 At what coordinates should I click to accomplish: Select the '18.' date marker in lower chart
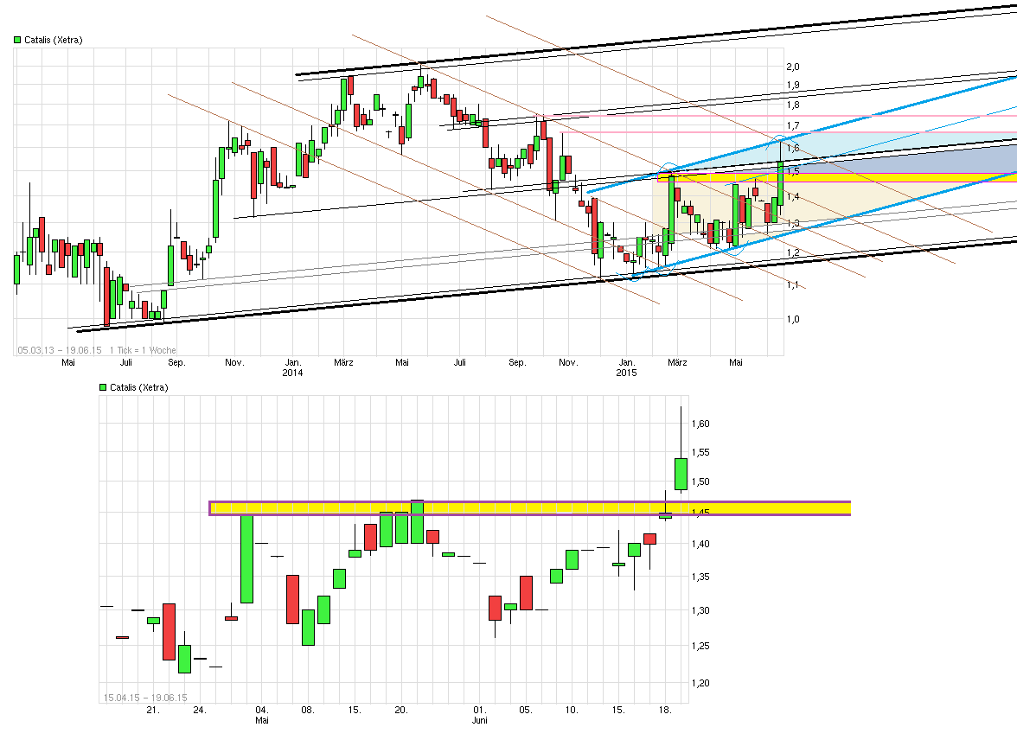click(666, 710)
